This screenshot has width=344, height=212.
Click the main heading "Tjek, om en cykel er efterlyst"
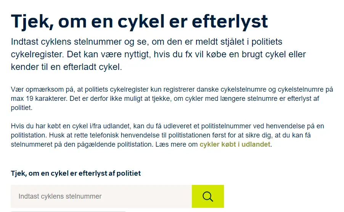click(x=139, y=21)
